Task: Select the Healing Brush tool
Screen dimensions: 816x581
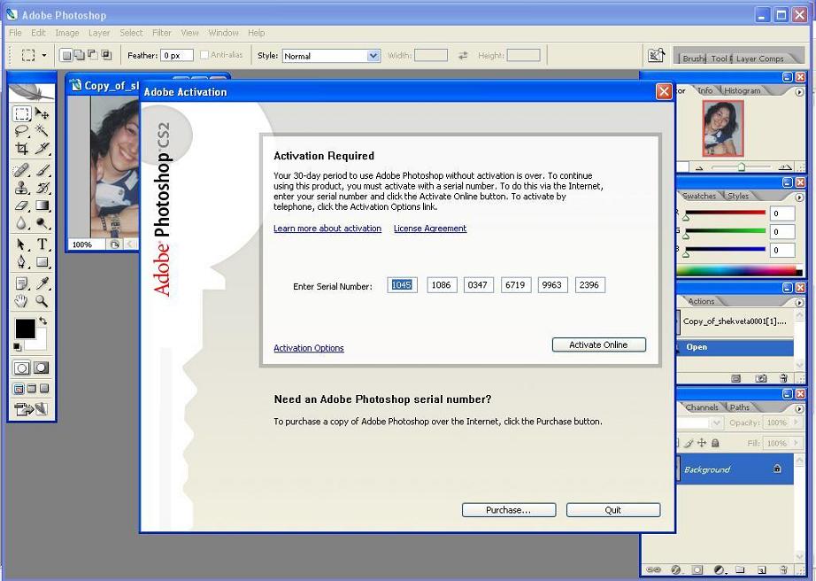Action: click(x=22, y=170)
